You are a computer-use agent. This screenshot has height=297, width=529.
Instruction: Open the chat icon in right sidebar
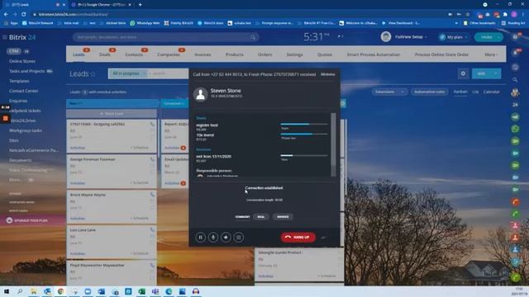[x=515, y=68]
